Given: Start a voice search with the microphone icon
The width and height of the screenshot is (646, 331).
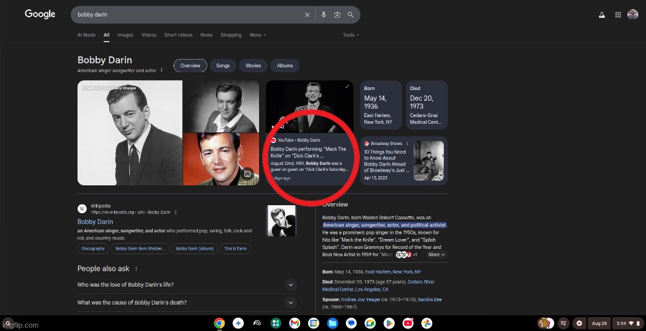Looking at the screenshot, I should point(324,15).
